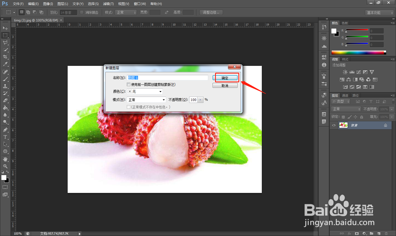Select the Dodge tool
396x236 pixels.
(x=5, y=122)
